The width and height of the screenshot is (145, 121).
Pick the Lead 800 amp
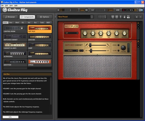coord(40,37)
